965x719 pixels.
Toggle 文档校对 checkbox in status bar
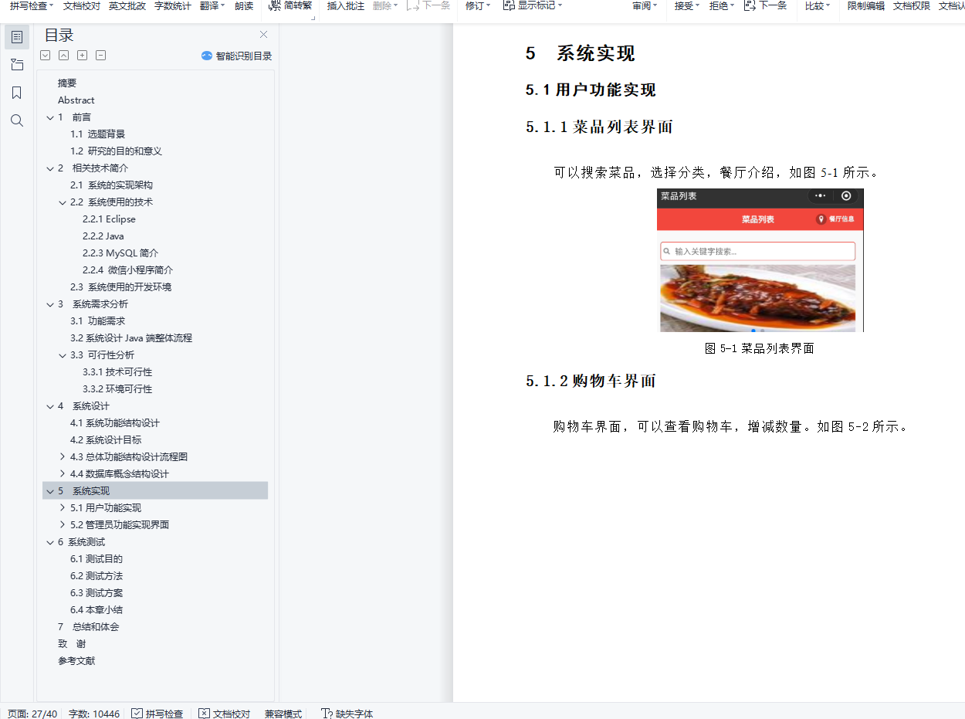tap(204, 714)
